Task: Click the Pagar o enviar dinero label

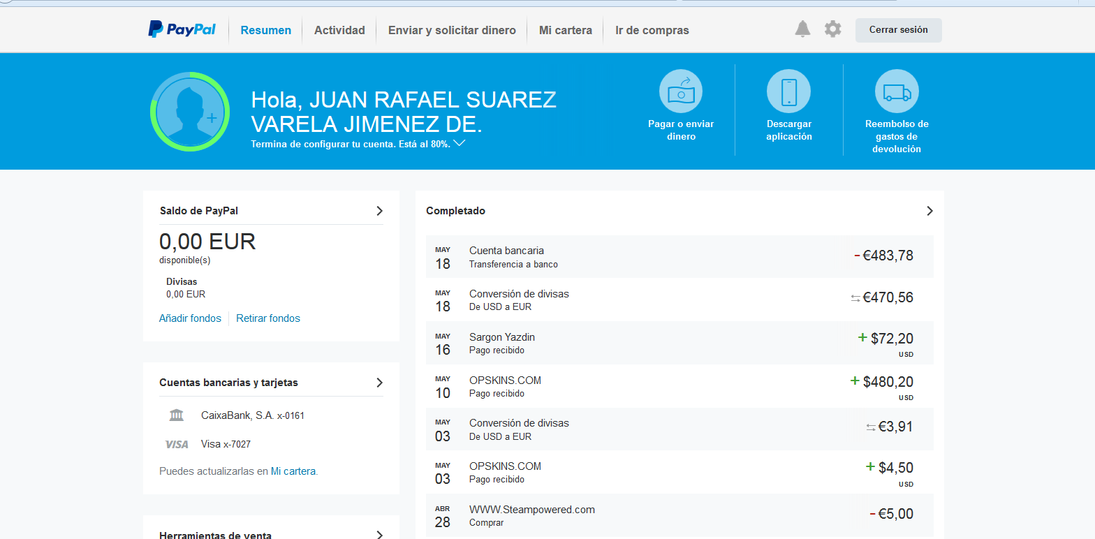Action: click(x=681, y=131)
